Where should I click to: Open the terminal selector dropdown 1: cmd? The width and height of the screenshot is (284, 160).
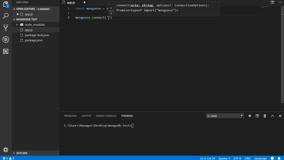(x=225, y=116)
